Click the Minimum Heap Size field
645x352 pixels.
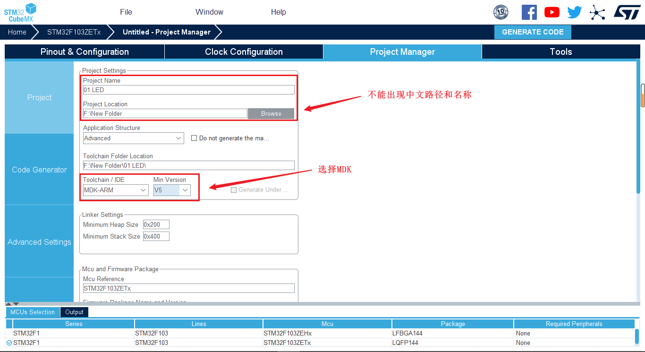pyautogui.click(x=156, y=224)
